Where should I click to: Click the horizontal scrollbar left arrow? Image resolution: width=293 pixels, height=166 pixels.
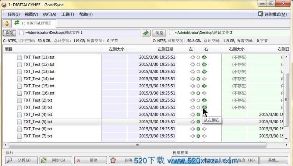6,145
